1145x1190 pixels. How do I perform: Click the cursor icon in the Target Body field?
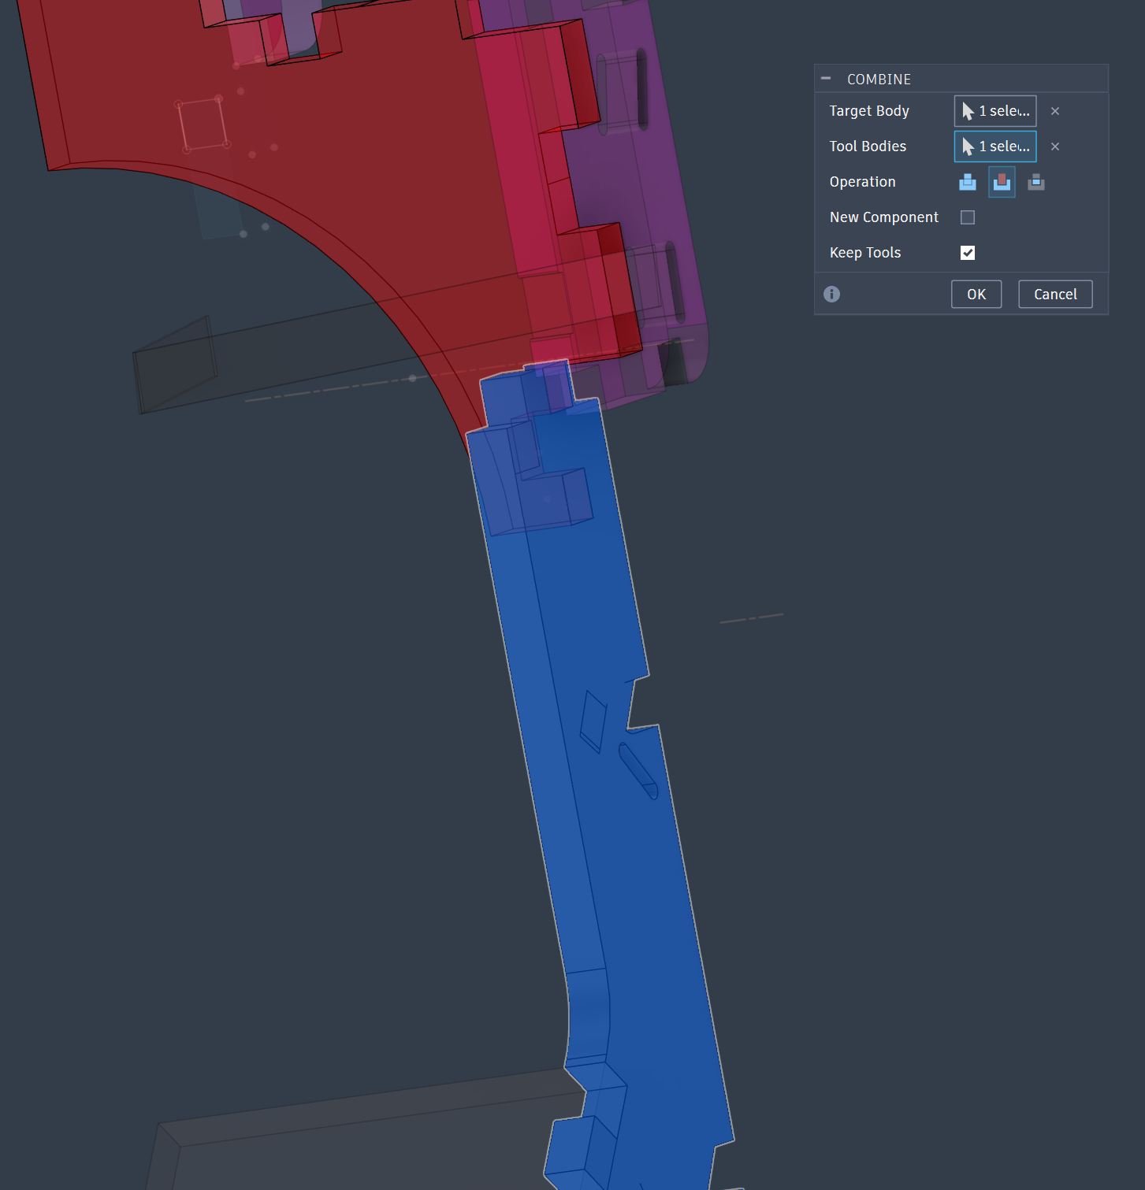point(968,111)
